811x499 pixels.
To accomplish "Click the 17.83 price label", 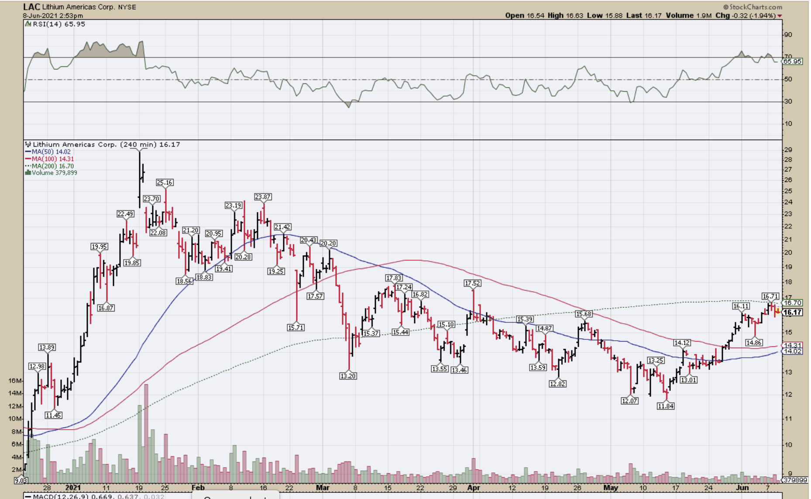I will (x=394, y=278).
